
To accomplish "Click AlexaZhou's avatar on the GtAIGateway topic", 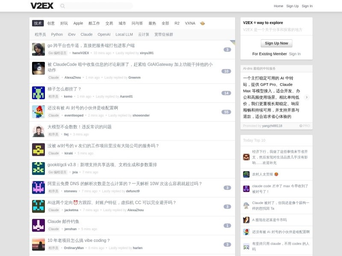I will (38, 68).
